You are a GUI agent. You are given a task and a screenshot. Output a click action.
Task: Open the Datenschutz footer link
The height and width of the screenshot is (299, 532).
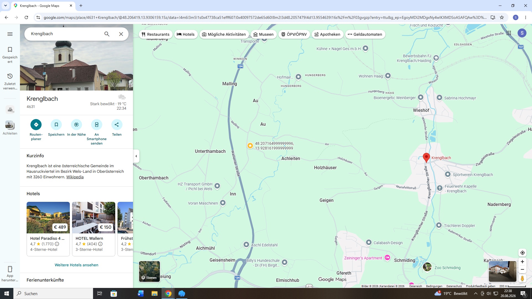point(454,286)
